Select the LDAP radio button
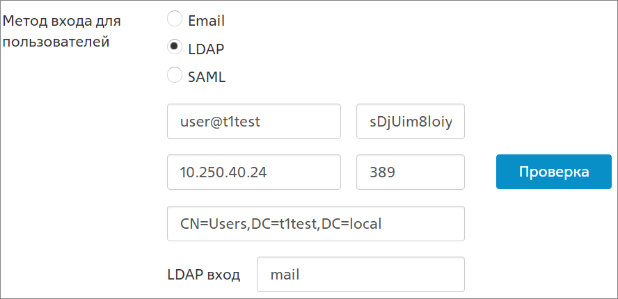This screenshot has height=299, width=618. pos(175,47)
